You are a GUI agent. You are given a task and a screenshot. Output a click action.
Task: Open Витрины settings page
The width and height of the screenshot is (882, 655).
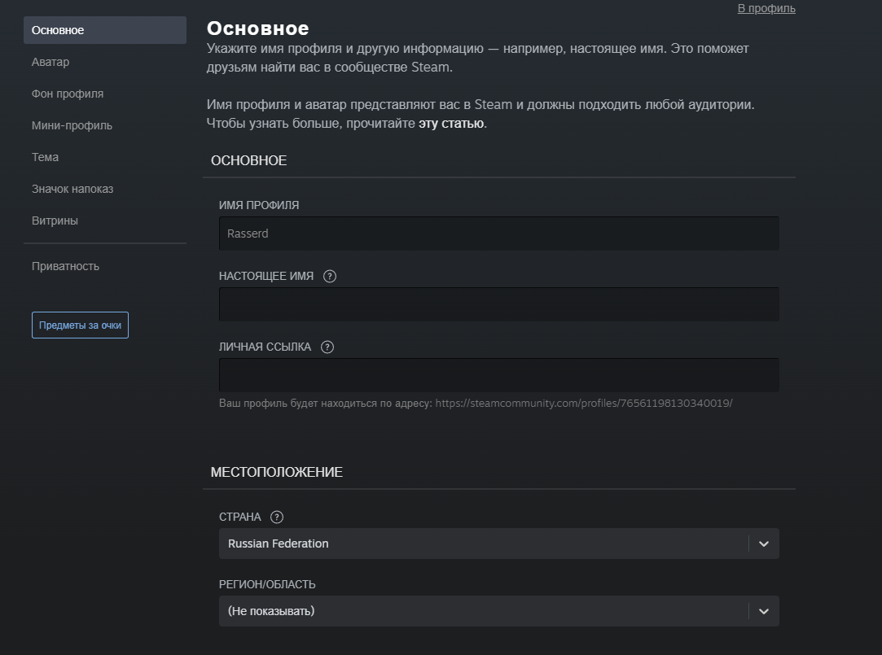tap(55, 221)
